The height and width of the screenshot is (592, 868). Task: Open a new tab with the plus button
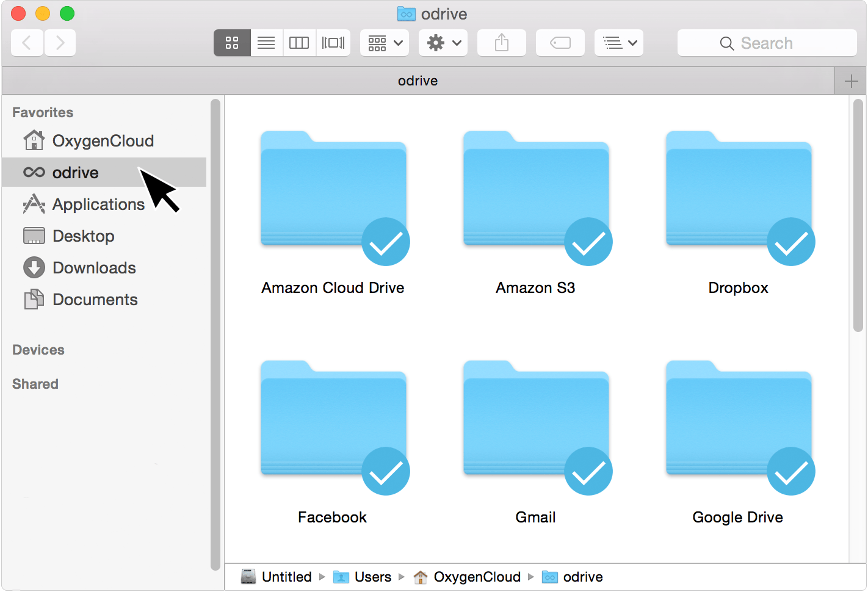[x=851, y=80]
